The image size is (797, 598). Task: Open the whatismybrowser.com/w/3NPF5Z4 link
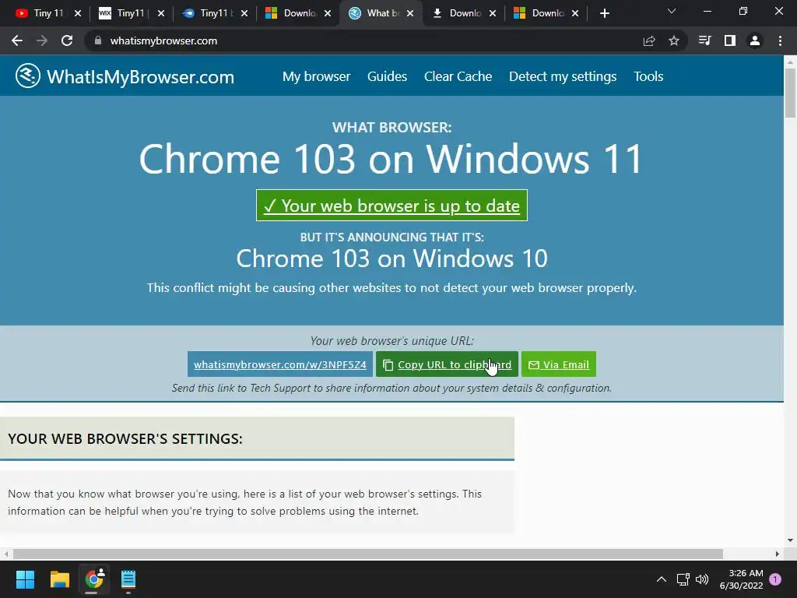(280, 364)
